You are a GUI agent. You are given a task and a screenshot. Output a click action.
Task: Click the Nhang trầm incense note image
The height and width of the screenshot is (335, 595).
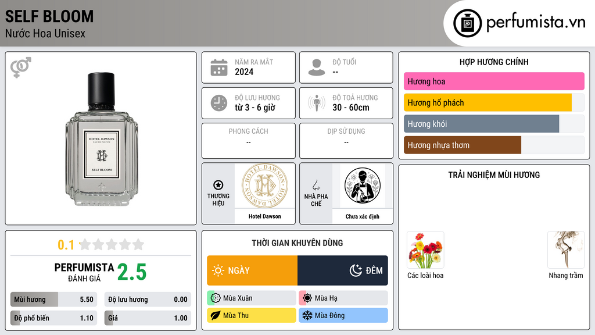pos(566,250)
